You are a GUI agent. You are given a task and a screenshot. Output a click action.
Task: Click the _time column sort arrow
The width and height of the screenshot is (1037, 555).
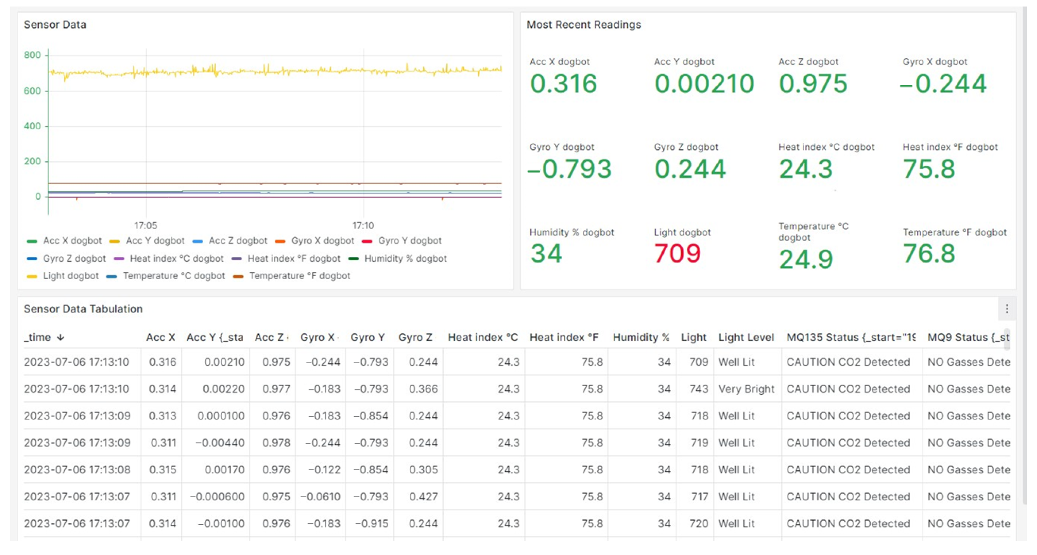pos(61,337)
